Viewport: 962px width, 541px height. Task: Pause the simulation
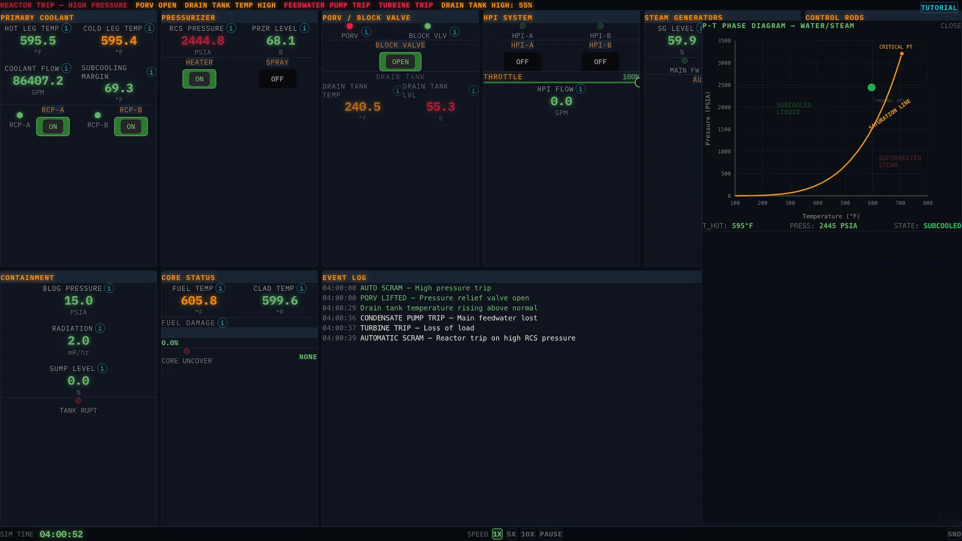(x=551, y=534)
